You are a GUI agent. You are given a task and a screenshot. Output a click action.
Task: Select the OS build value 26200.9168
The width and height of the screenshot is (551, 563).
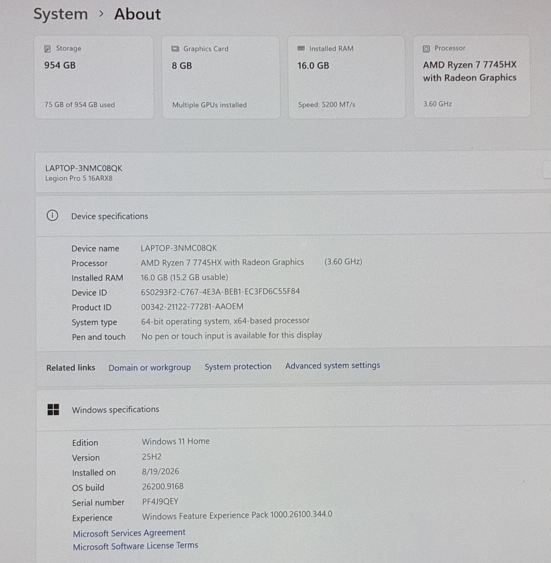pos(163,487)
